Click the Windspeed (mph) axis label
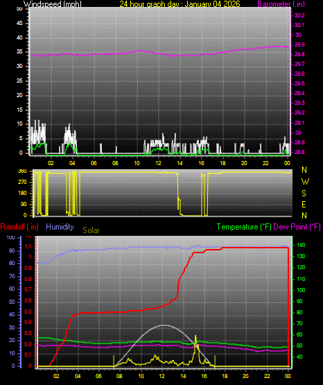Screen dimensions: 323x385 click(x=52, y=3)
